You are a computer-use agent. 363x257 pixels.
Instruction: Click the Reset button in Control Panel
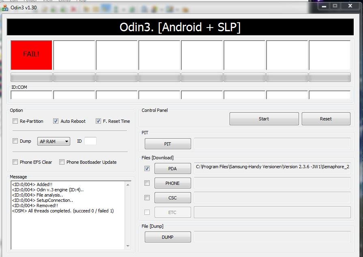(326, 119)
